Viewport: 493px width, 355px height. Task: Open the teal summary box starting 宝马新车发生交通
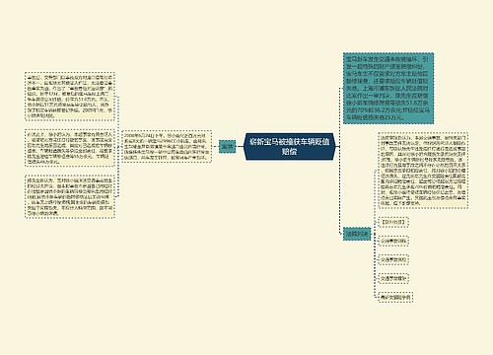(388, 88)
